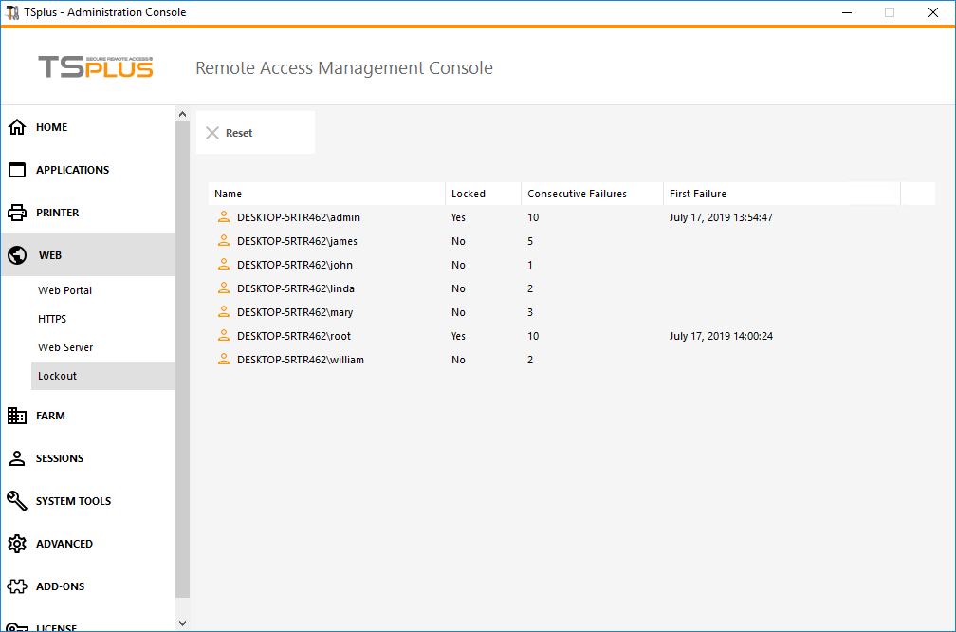
Task: Open the Applications section icon
Action: click(x=16, y=169)
